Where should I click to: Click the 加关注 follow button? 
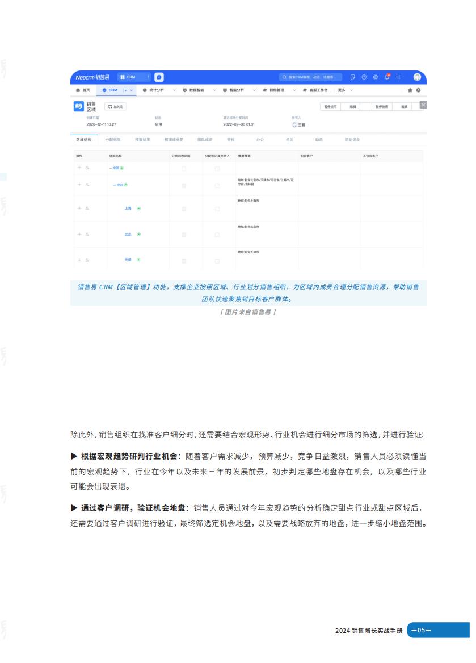point(116,107)
